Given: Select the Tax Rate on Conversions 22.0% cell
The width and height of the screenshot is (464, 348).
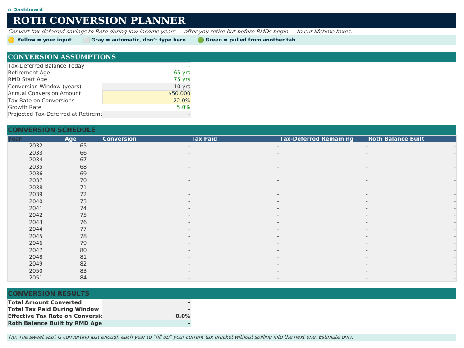Looking at the screenshot, I should (x=147, y=101).
